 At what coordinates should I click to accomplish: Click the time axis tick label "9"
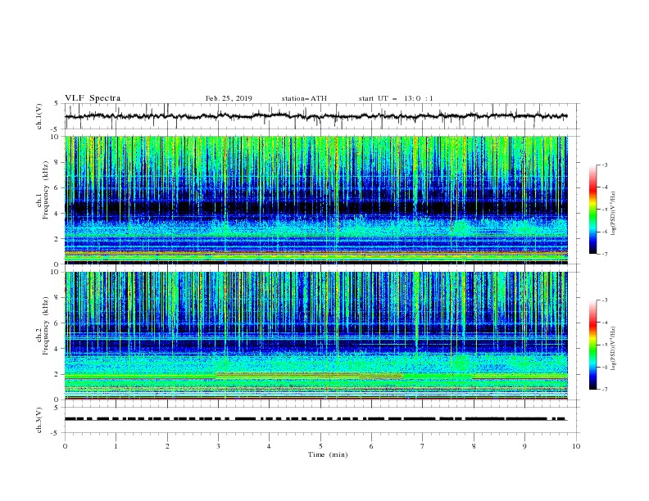524,446
